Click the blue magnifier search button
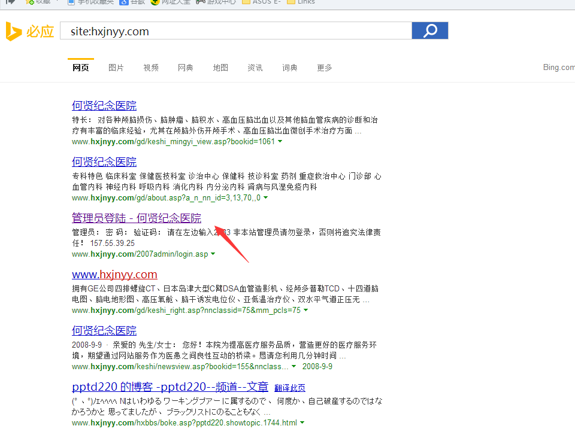The width and height of the screenshot is (575, 435). pos(430,31)
